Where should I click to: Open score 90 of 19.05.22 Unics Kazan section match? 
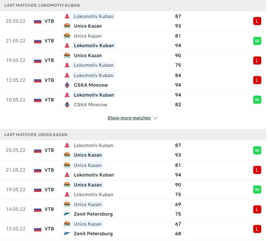pos(178,185)
